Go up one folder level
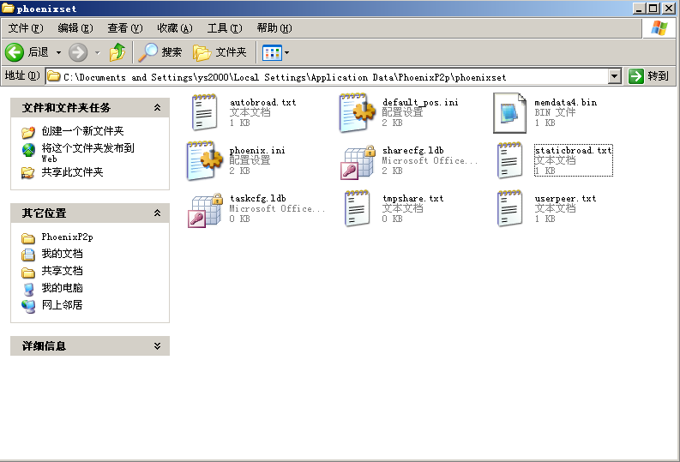Viewport: 680px width, 462px height. pyautogui.click(x=117, y=52)
